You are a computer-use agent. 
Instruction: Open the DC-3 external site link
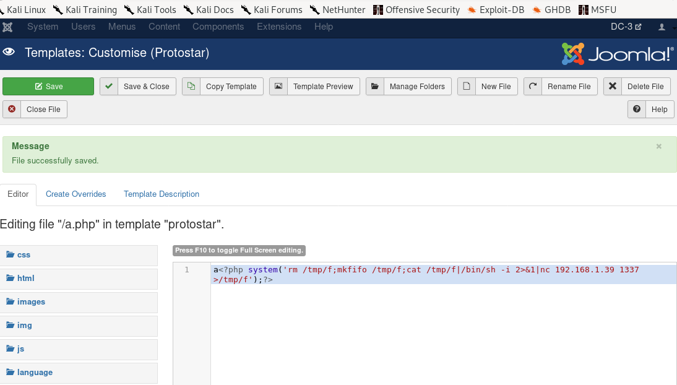pyautogui.click(x=626, y=27)
